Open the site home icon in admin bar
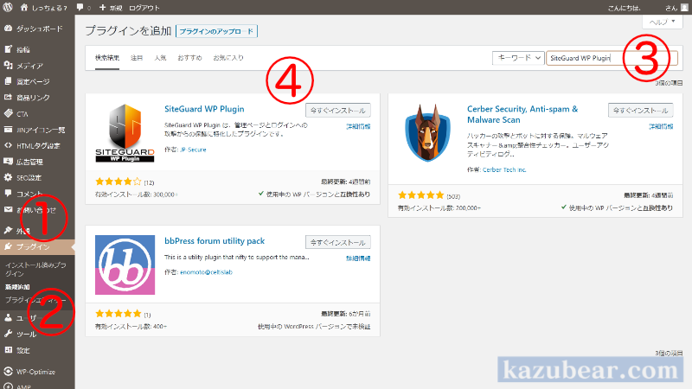This screenshot has width=692, height=389. 24,7
